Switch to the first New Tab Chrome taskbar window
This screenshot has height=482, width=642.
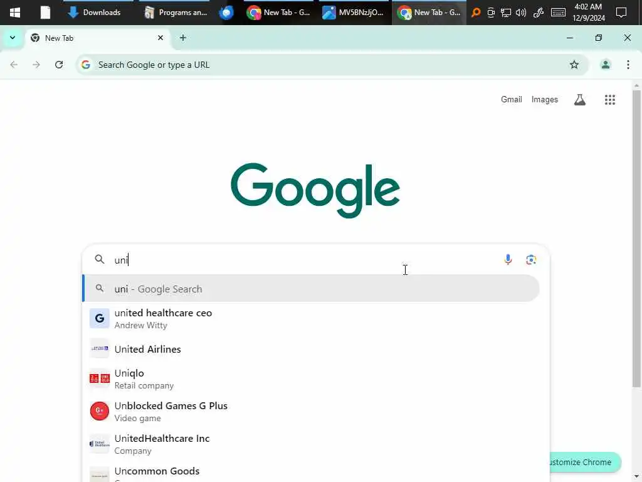tap(279, 13)
